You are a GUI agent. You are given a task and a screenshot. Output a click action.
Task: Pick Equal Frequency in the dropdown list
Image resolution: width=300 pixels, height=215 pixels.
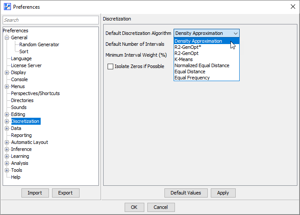coord(192,78)
